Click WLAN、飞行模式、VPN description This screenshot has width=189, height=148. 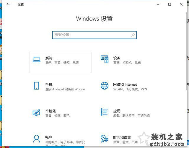coord(130,89)
